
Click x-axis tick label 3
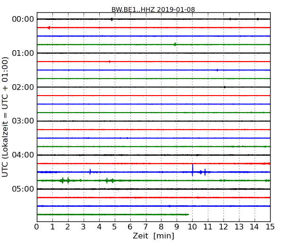point(84,227)
